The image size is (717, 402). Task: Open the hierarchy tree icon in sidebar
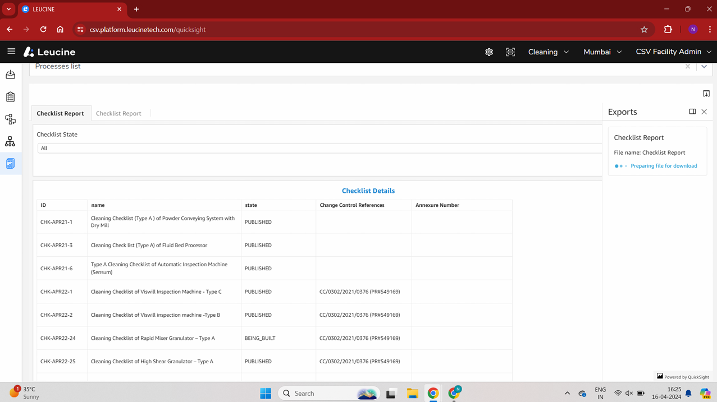tap(10, 142)
